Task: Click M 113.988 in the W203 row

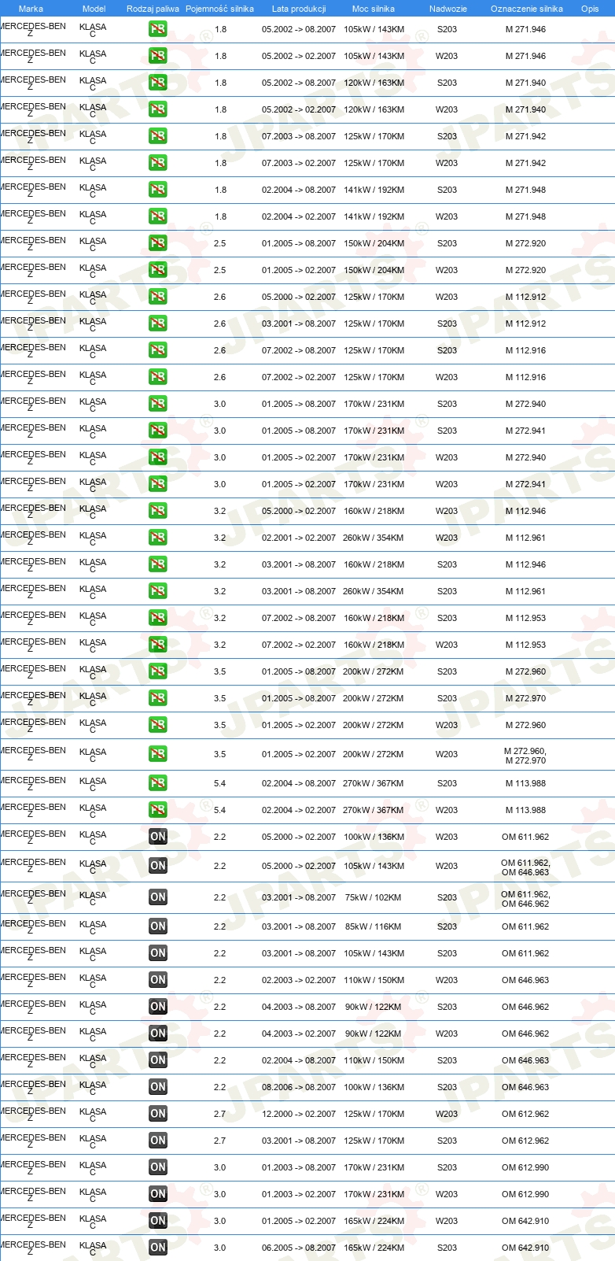Action: (x=525, y=810)
